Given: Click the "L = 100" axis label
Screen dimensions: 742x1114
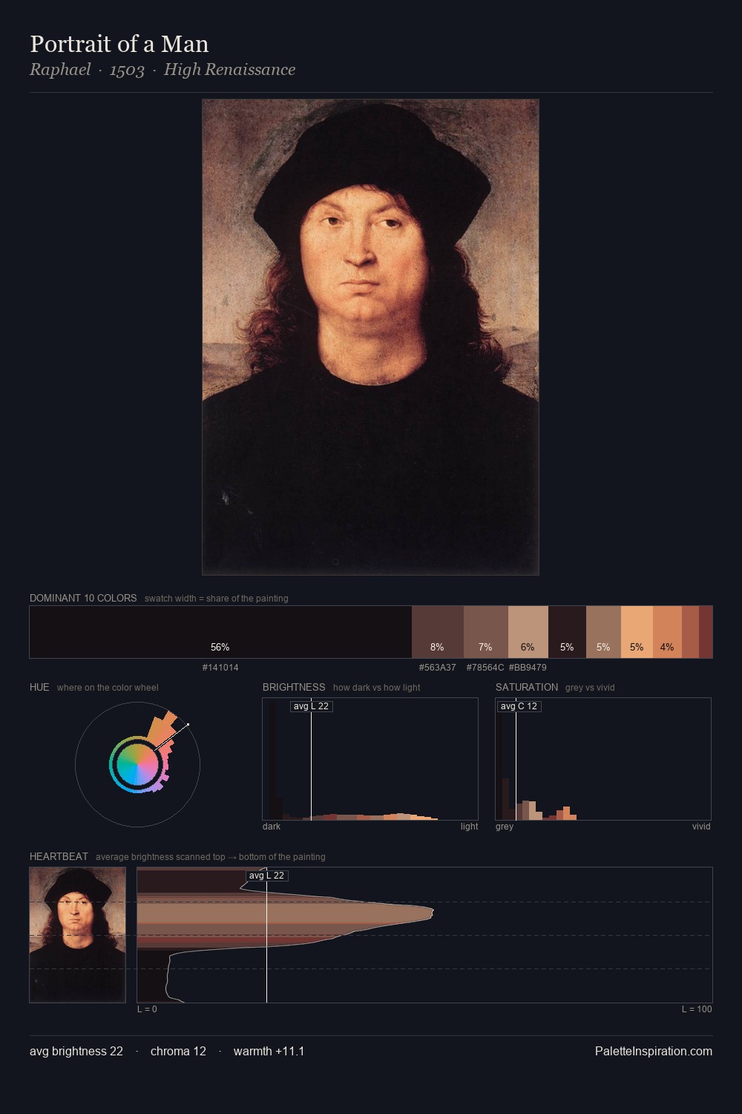Looking at the screenshot, I should (697, 1009).
